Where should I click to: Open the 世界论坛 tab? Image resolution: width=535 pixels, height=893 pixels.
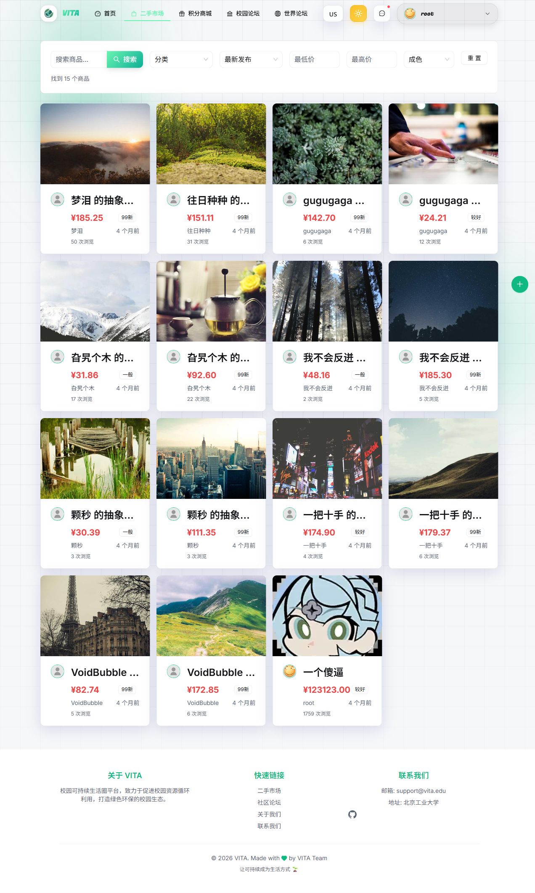coord(291,13)
